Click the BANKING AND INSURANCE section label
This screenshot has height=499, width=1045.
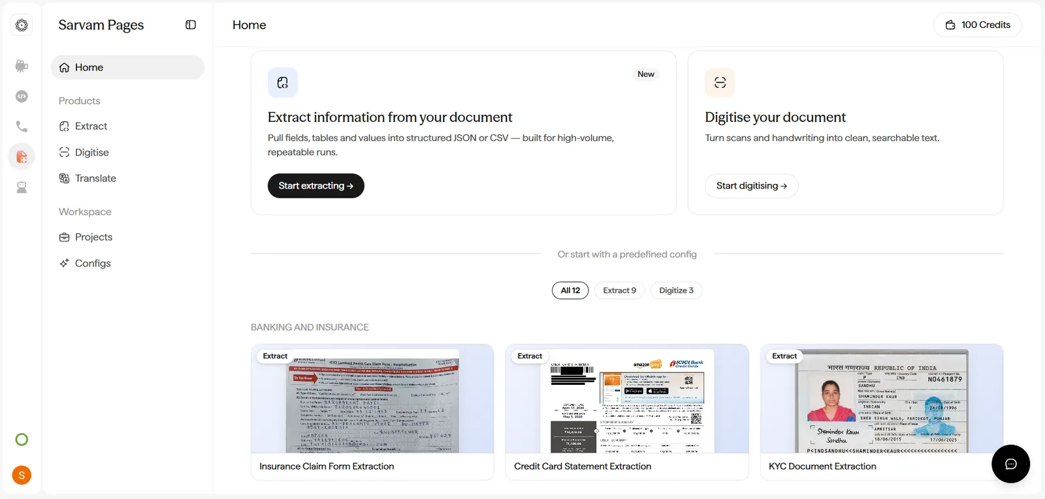coord(310,327)
